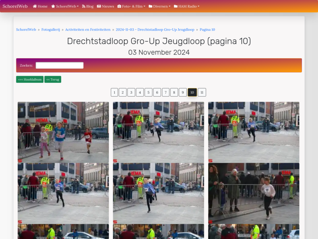Click the SchorelWeb star icon
Viewport: 318px width, 239px height.
coord(53,6)
